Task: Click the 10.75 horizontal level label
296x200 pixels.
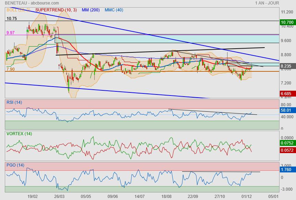Action: pyautogui.click(x=12, y=19)
